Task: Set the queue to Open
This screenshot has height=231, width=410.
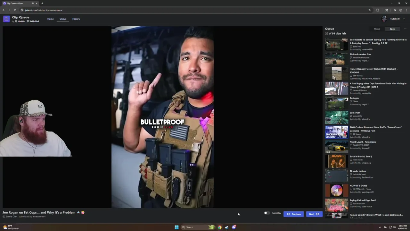Action: (392, 29)
